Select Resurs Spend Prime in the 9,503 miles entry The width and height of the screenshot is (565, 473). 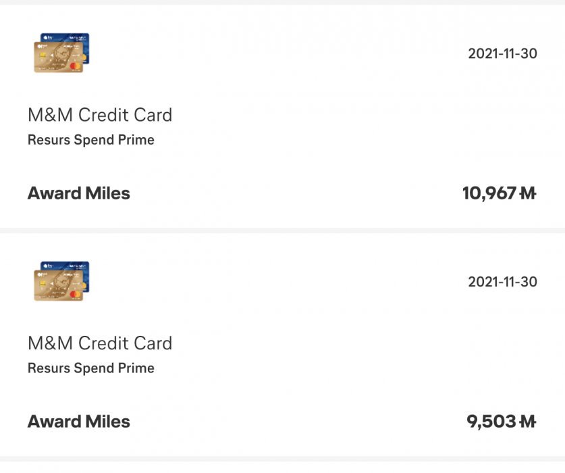pos(91,368)
